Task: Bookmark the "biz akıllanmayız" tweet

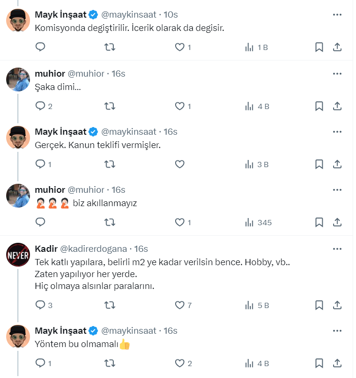Action: (x=319, y=222)
